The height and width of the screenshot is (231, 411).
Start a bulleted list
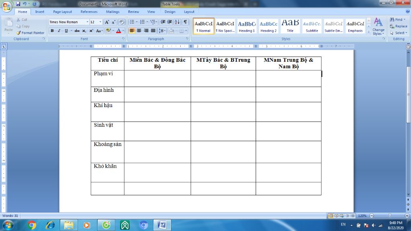tap(132, 22)
